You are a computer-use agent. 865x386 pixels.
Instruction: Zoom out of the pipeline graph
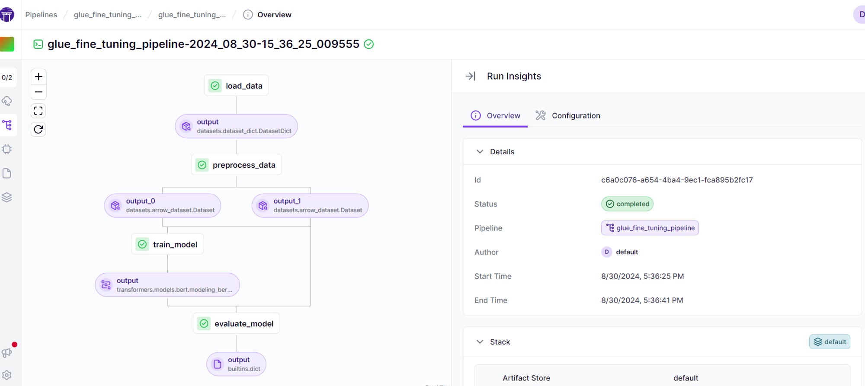pos(38,92)
